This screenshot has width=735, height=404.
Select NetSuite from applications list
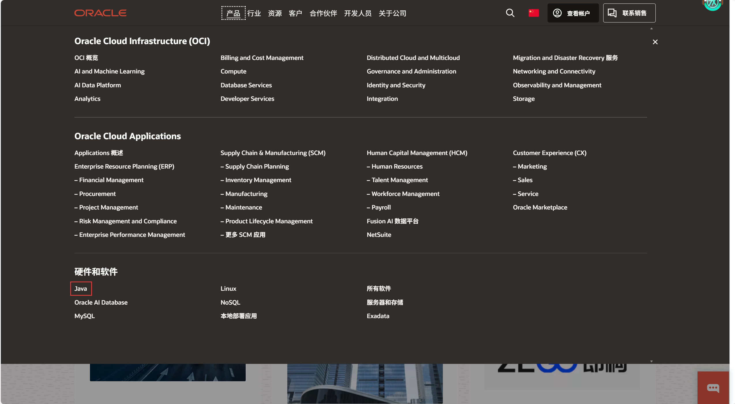[x=379, y=235]
